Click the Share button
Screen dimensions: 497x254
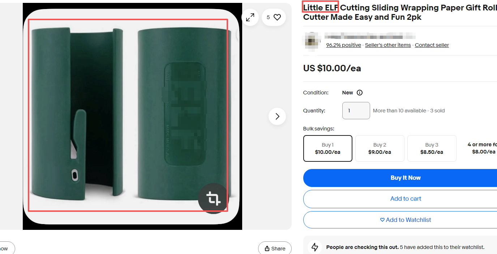[x=275, y=248]
